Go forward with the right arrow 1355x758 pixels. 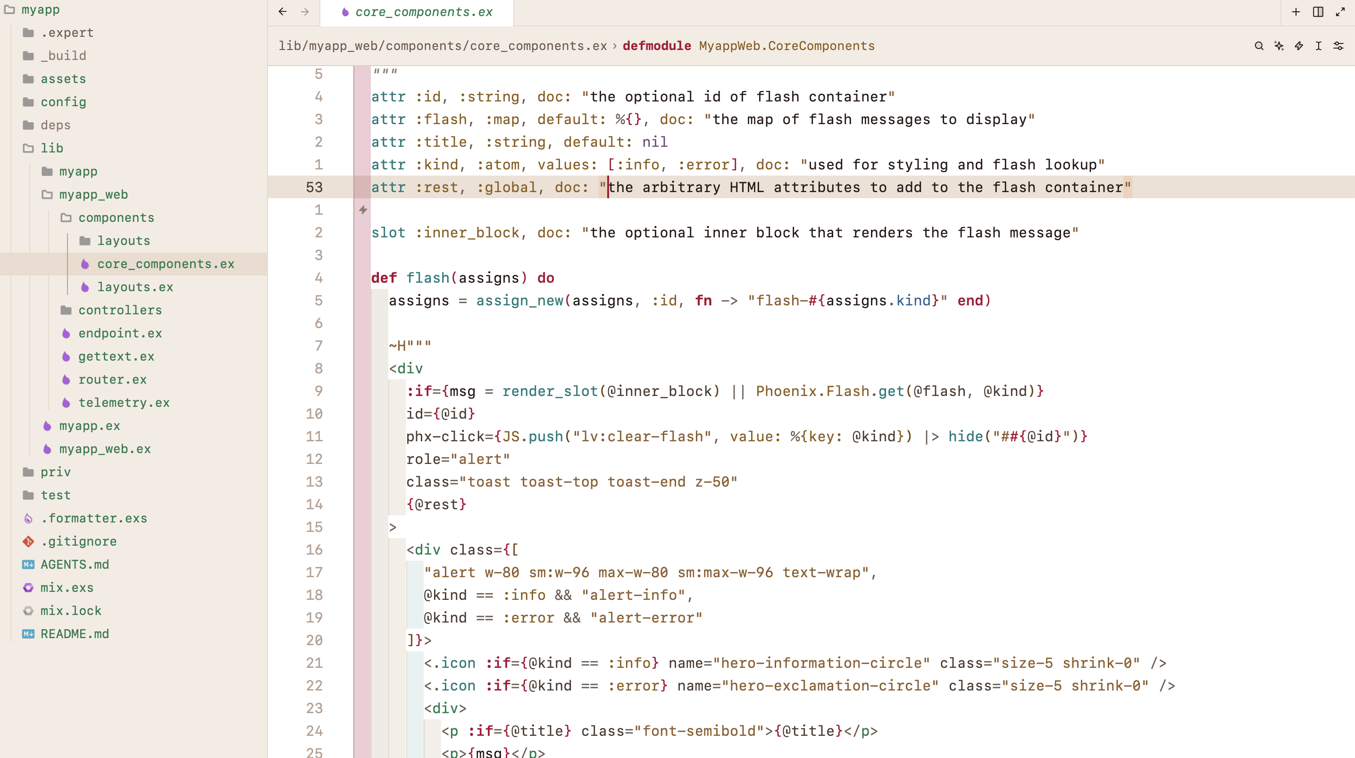click(x=305, y=12)
